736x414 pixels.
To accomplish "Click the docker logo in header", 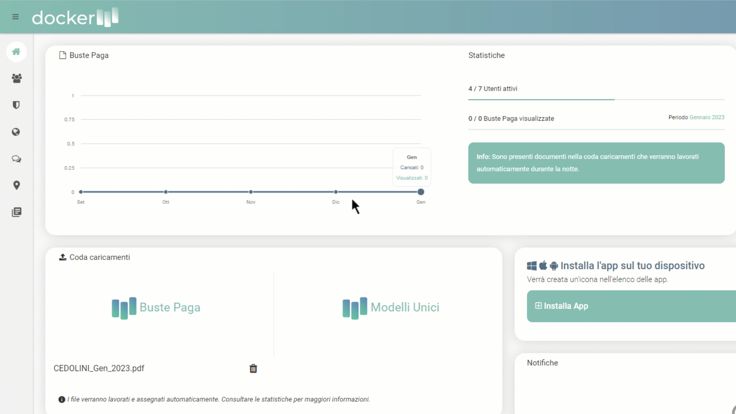I will tap(75, 17).
